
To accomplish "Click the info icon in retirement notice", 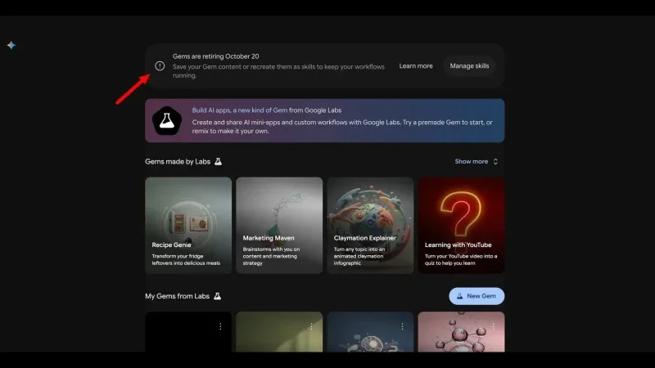I will click(x=160, y=66).
